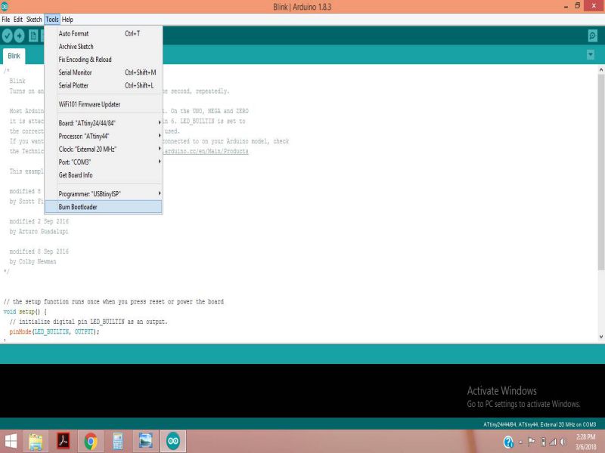Open Google Chrome from the taskbar

coord(91,442)
